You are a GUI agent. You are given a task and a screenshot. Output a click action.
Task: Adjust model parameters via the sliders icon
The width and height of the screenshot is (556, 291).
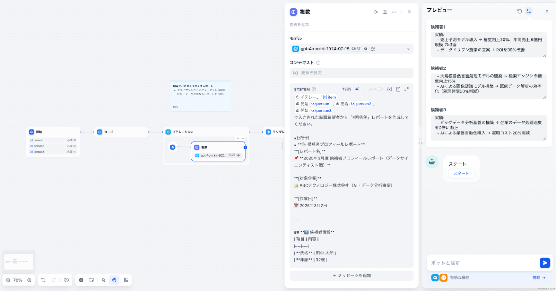[x=373, y=48]
